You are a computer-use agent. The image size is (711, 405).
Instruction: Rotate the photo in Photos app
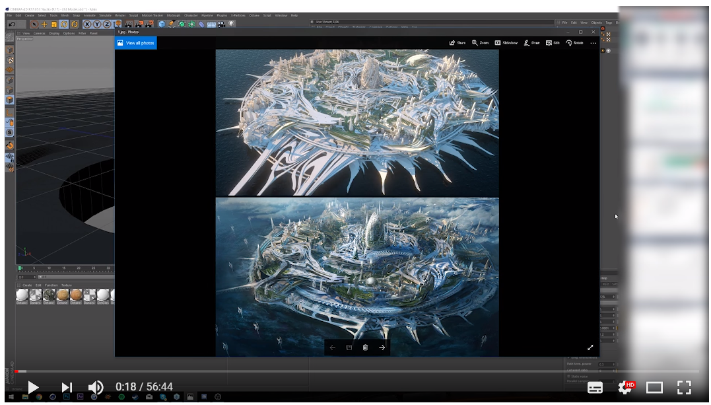[x=574, y=43]
